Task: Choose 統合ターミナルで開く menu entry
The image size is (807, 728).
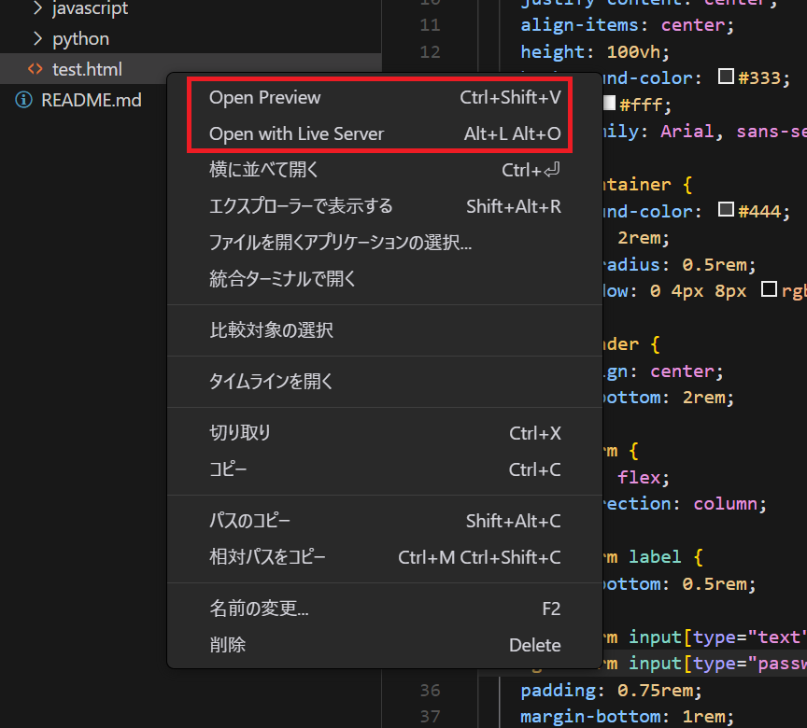Action: tap(385, 279)
